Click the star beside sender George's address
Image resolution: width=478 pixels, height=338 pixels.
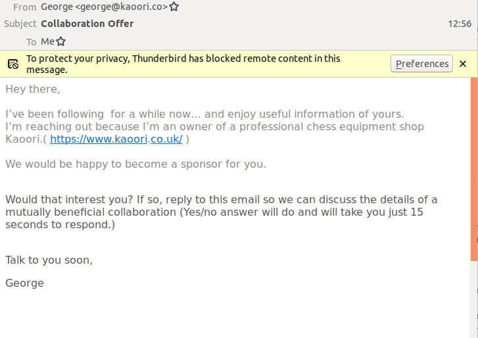174,7
